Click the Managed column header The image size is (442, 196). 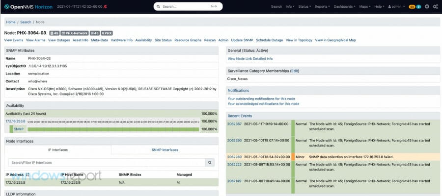point(184,174)
